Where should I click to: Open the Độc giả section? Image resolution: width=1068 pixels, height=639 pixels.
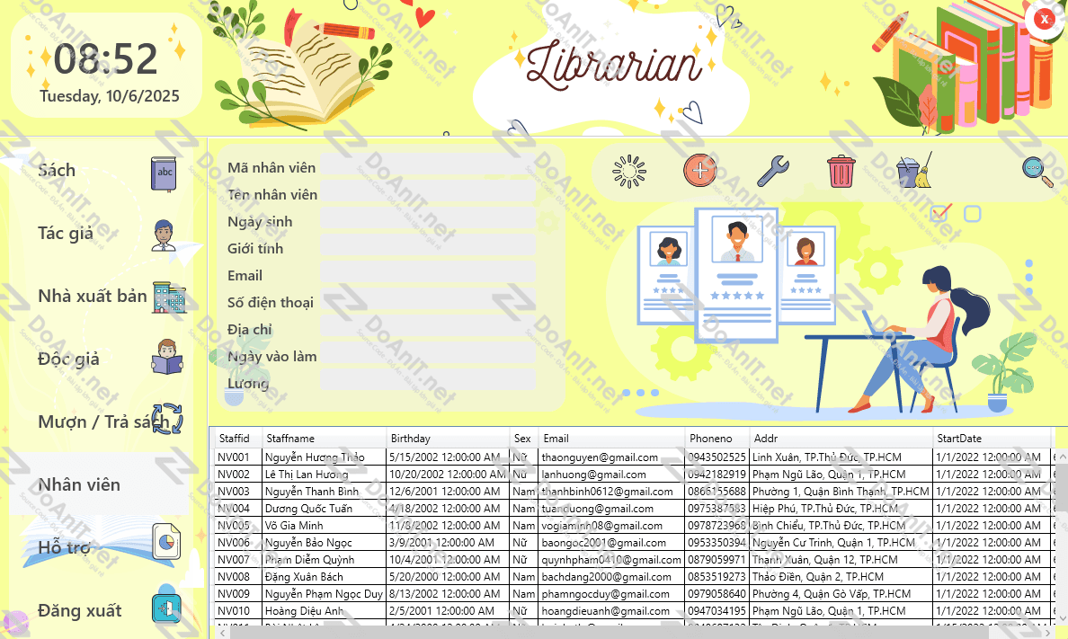pyautogui.click(x=68, y=359)
